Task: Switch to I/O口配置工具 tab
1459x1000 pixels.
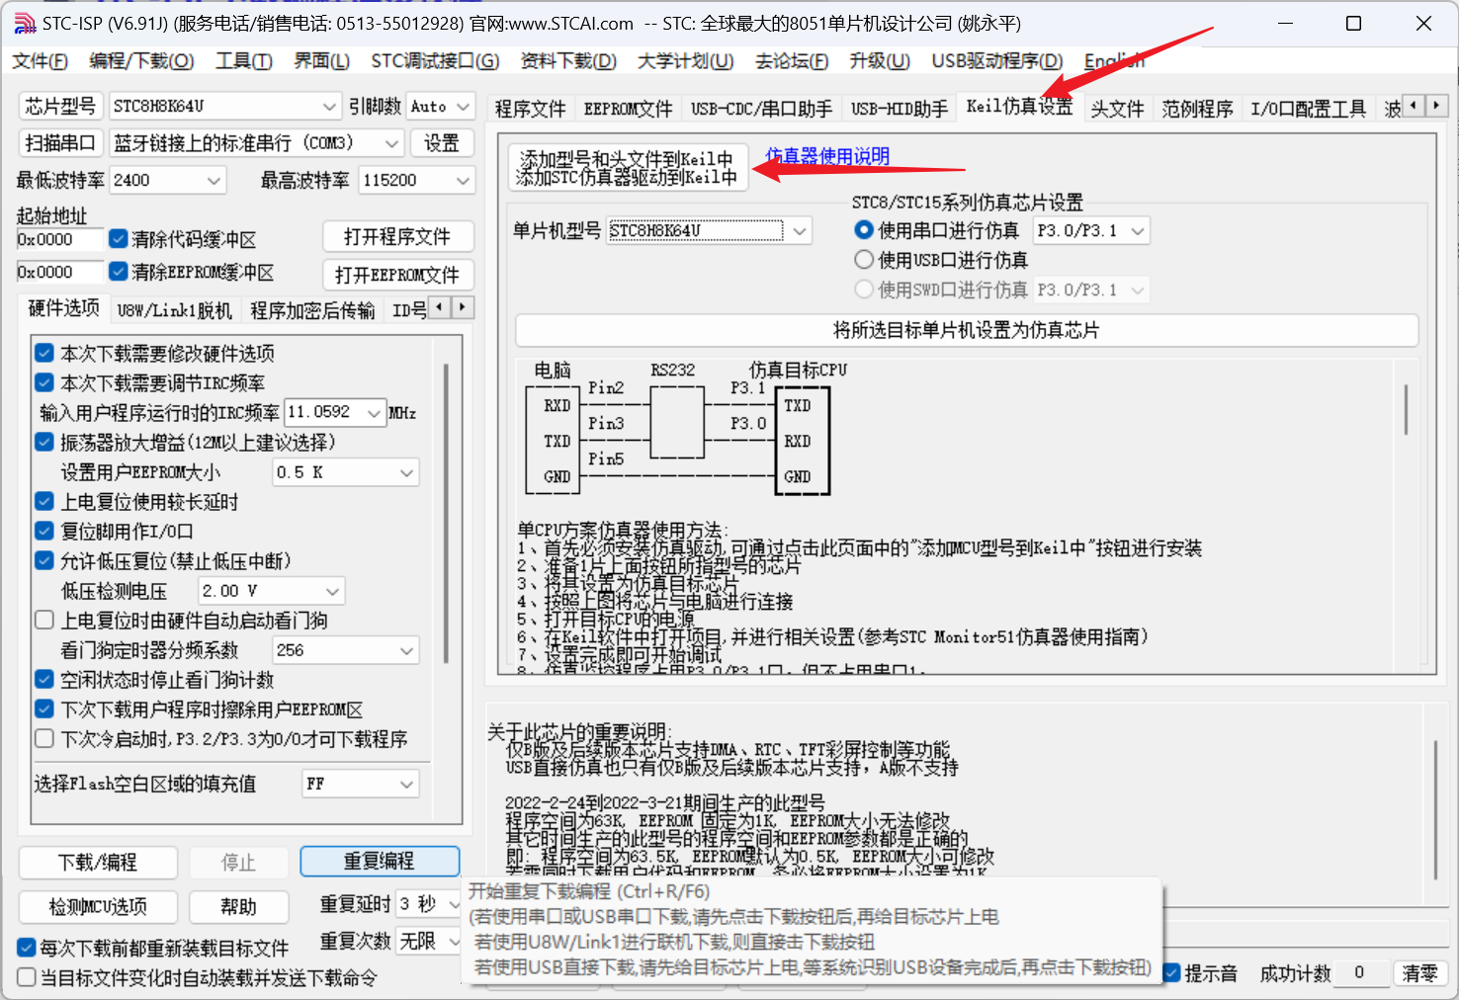Action: pos(1309,109)
